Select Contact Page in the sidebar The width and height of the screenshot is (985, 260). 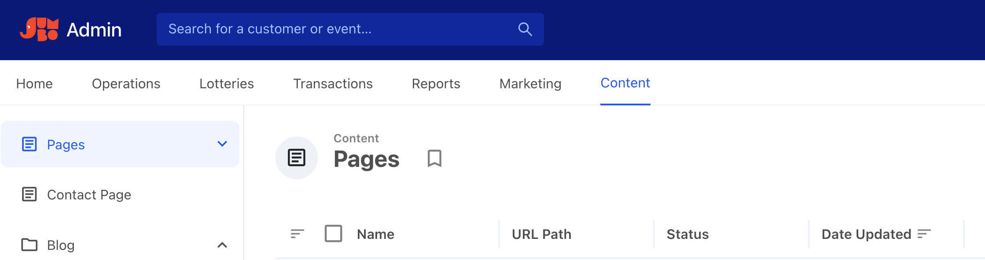pos(89,195)
